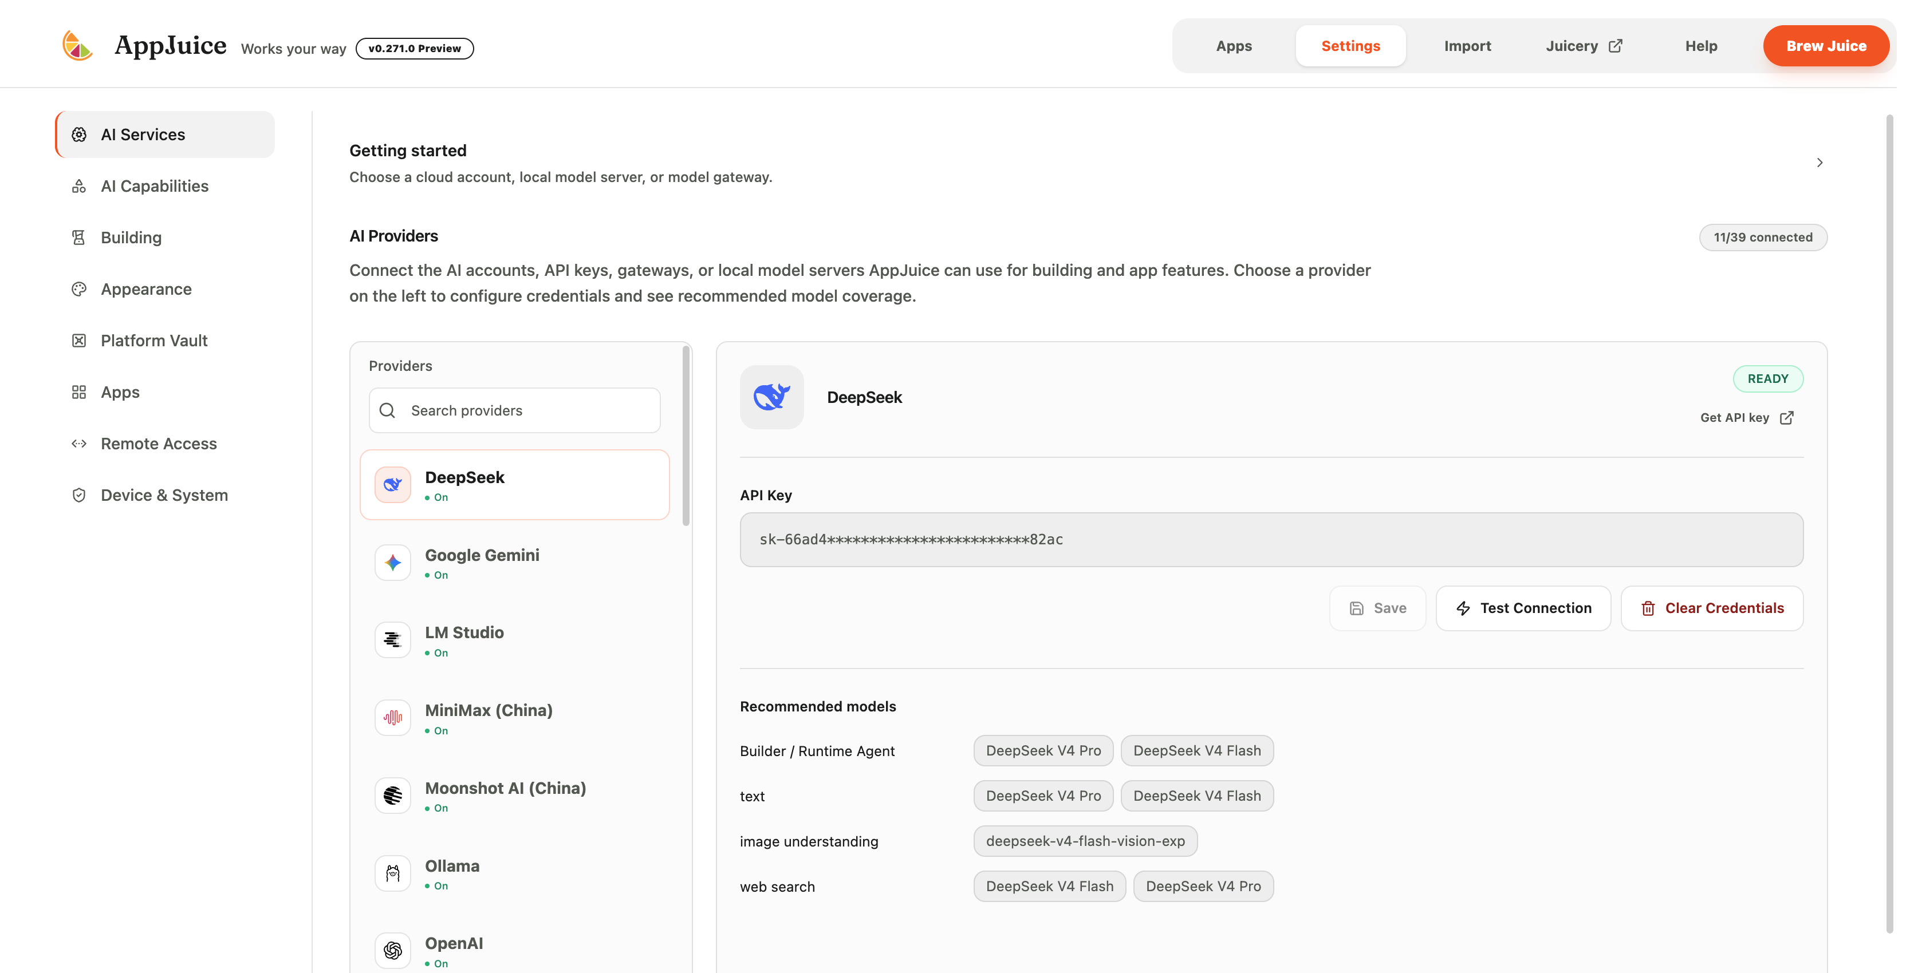Viewport: 1914px width, 973px height.
Task: Click the Appearance palette icon
Action: point(79,289)
